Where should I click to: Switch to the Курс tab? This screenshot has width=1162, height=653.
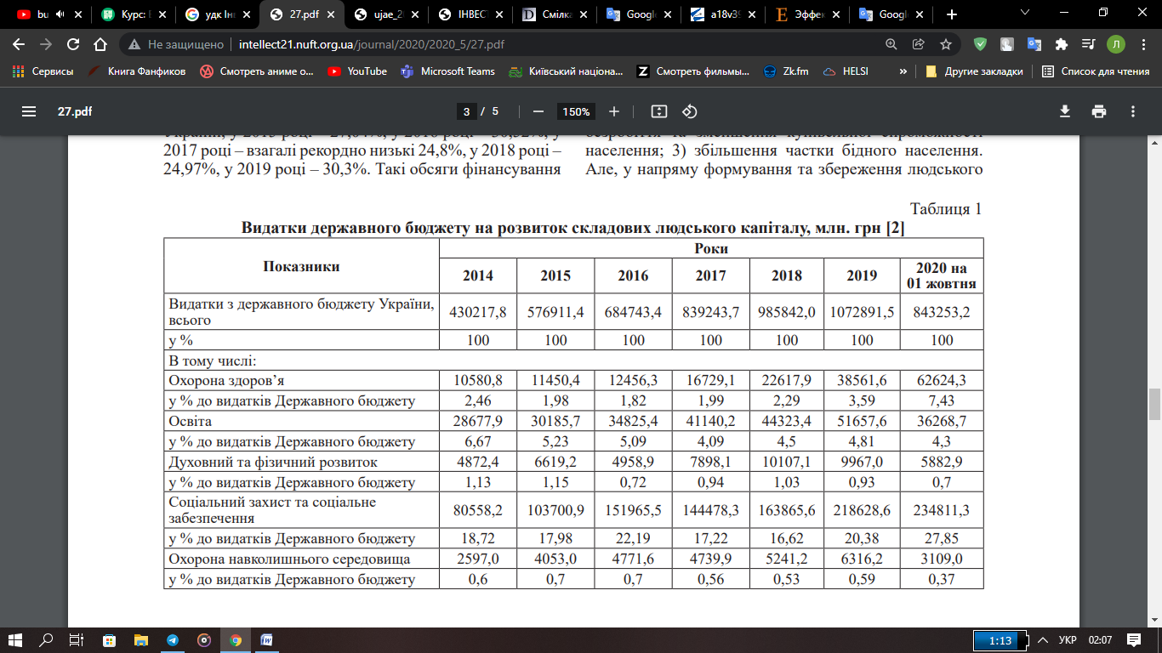tap(131, 14)
